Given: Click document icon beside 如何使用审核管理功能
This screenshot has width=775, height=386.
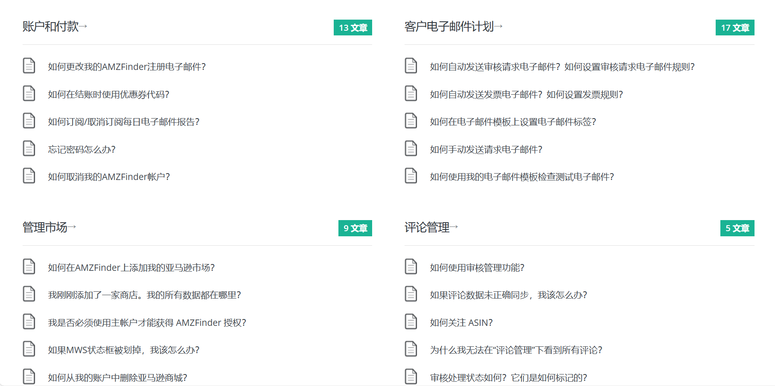Looking at the screenshot, I should point(411,267).
